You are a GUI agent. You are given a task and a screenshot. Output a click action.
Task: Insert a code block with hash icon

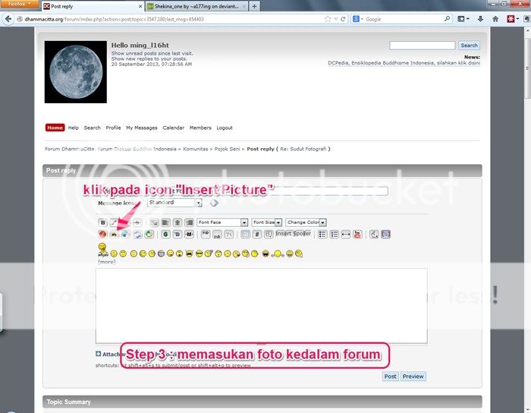pyautogui.click(x=256, y=235)
